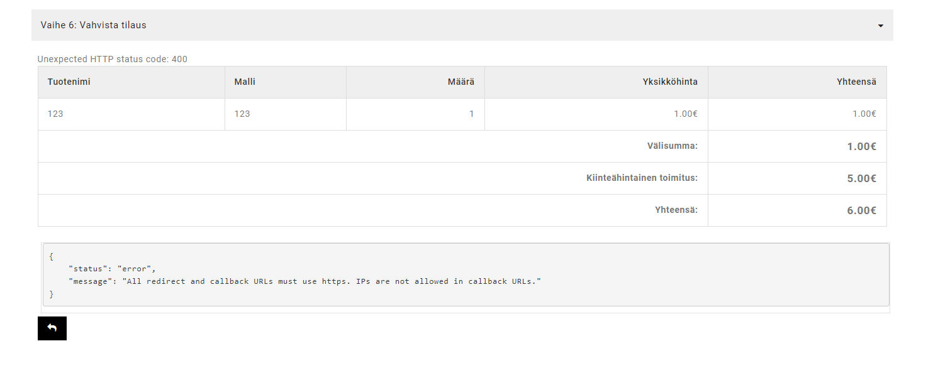This screenshot has height=373, width=938.
Task: Click the bold 'Yhteensä:' total label
Action: 676,210
